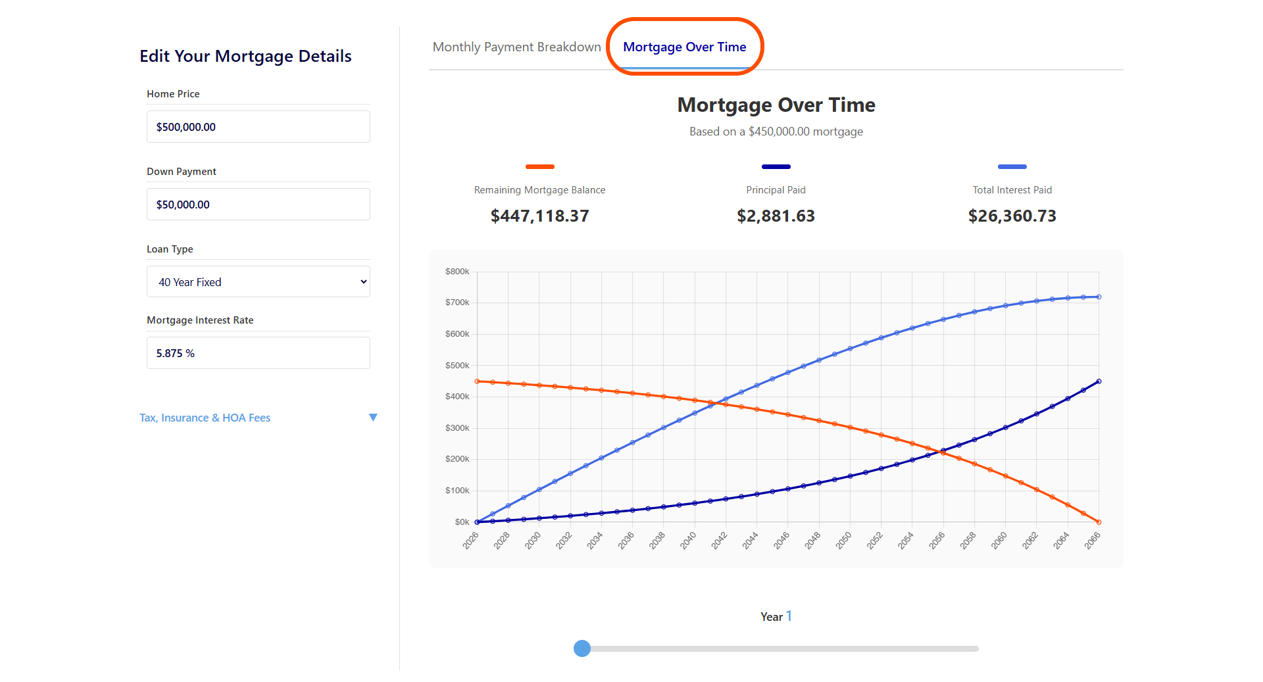Switch to Monthly Payment Breakdown tab
This screenshot has width=1263, height=682.
point(516,47)
